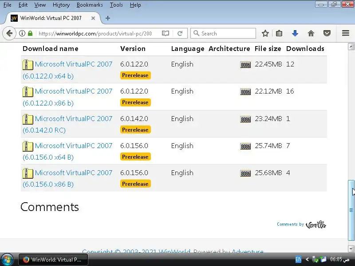Image resolution: width=355 pixels, height=266 pixels.
Task: Click 8086 architecture icon in 23.24MB row
Action: (x=245, y=119)
